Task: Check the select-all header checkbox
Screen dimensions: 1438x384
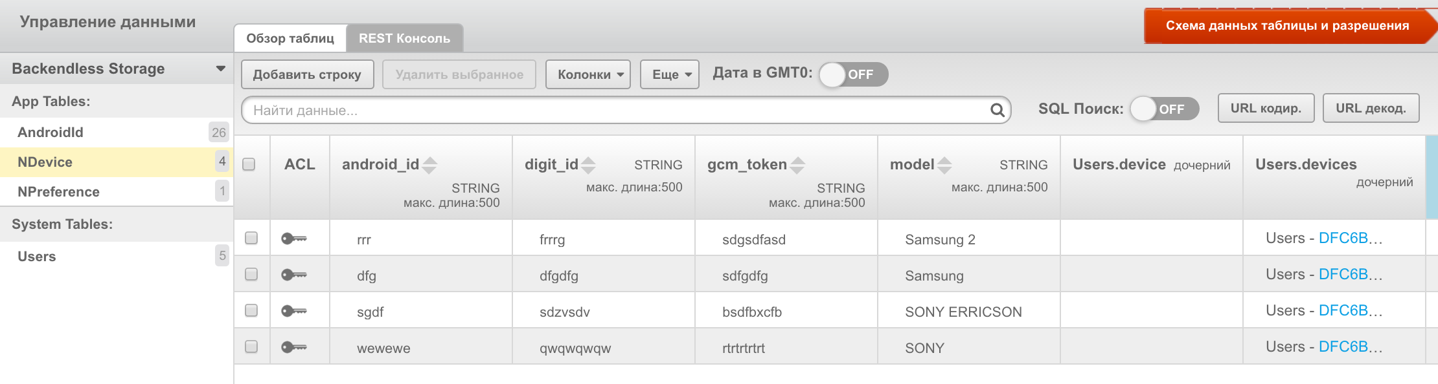Action: [249, 164]
